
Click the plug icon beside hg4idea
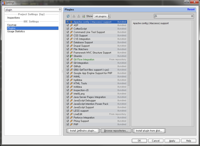(x=71, y=80)
